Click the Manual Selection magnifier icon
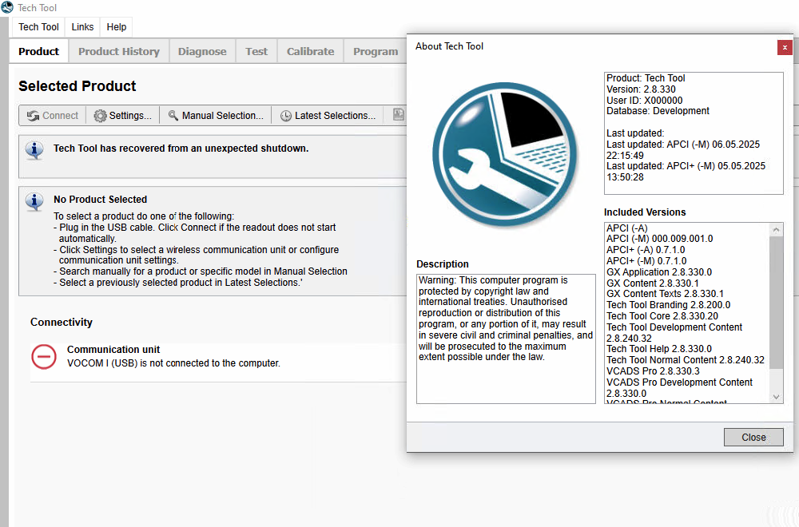Screen dimensions: 799x527 click(x=173, y=116)
